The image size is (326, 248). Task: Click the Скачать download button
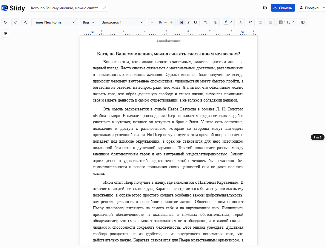pos(283,8)
